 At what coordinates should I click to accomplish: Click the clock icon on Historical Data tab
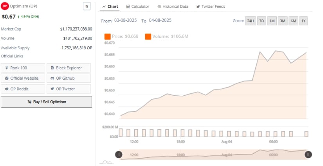pyautogui.click(x=159, y=7)
